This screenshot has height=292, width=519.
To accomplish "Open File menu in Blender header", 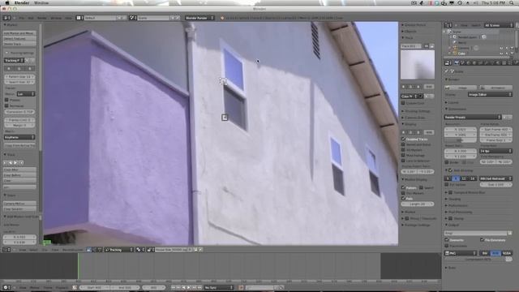I will tap(22, 18).
